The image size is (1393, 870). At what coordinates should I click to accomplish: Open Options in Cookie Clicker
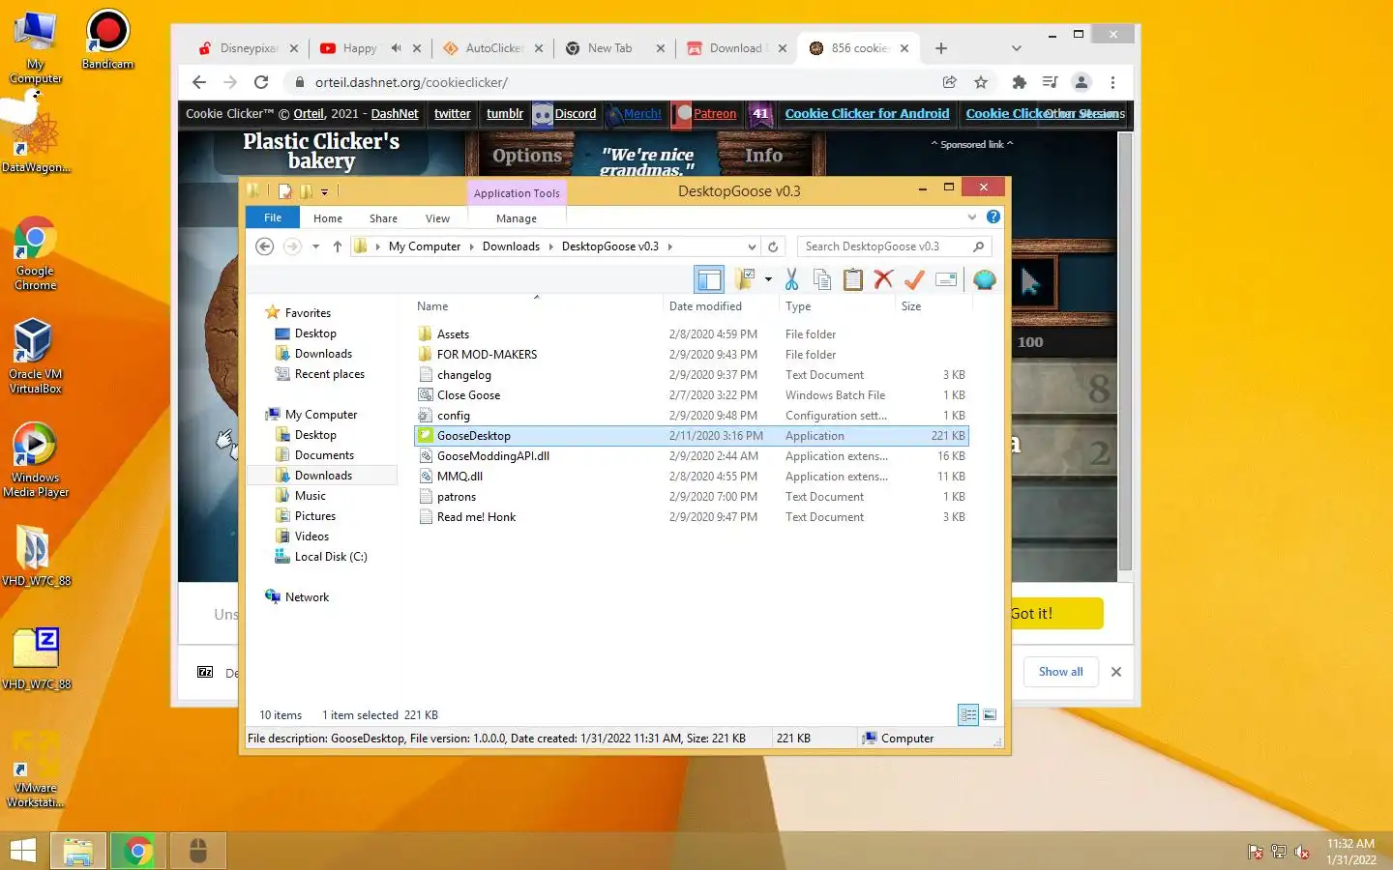coord(527,156)
